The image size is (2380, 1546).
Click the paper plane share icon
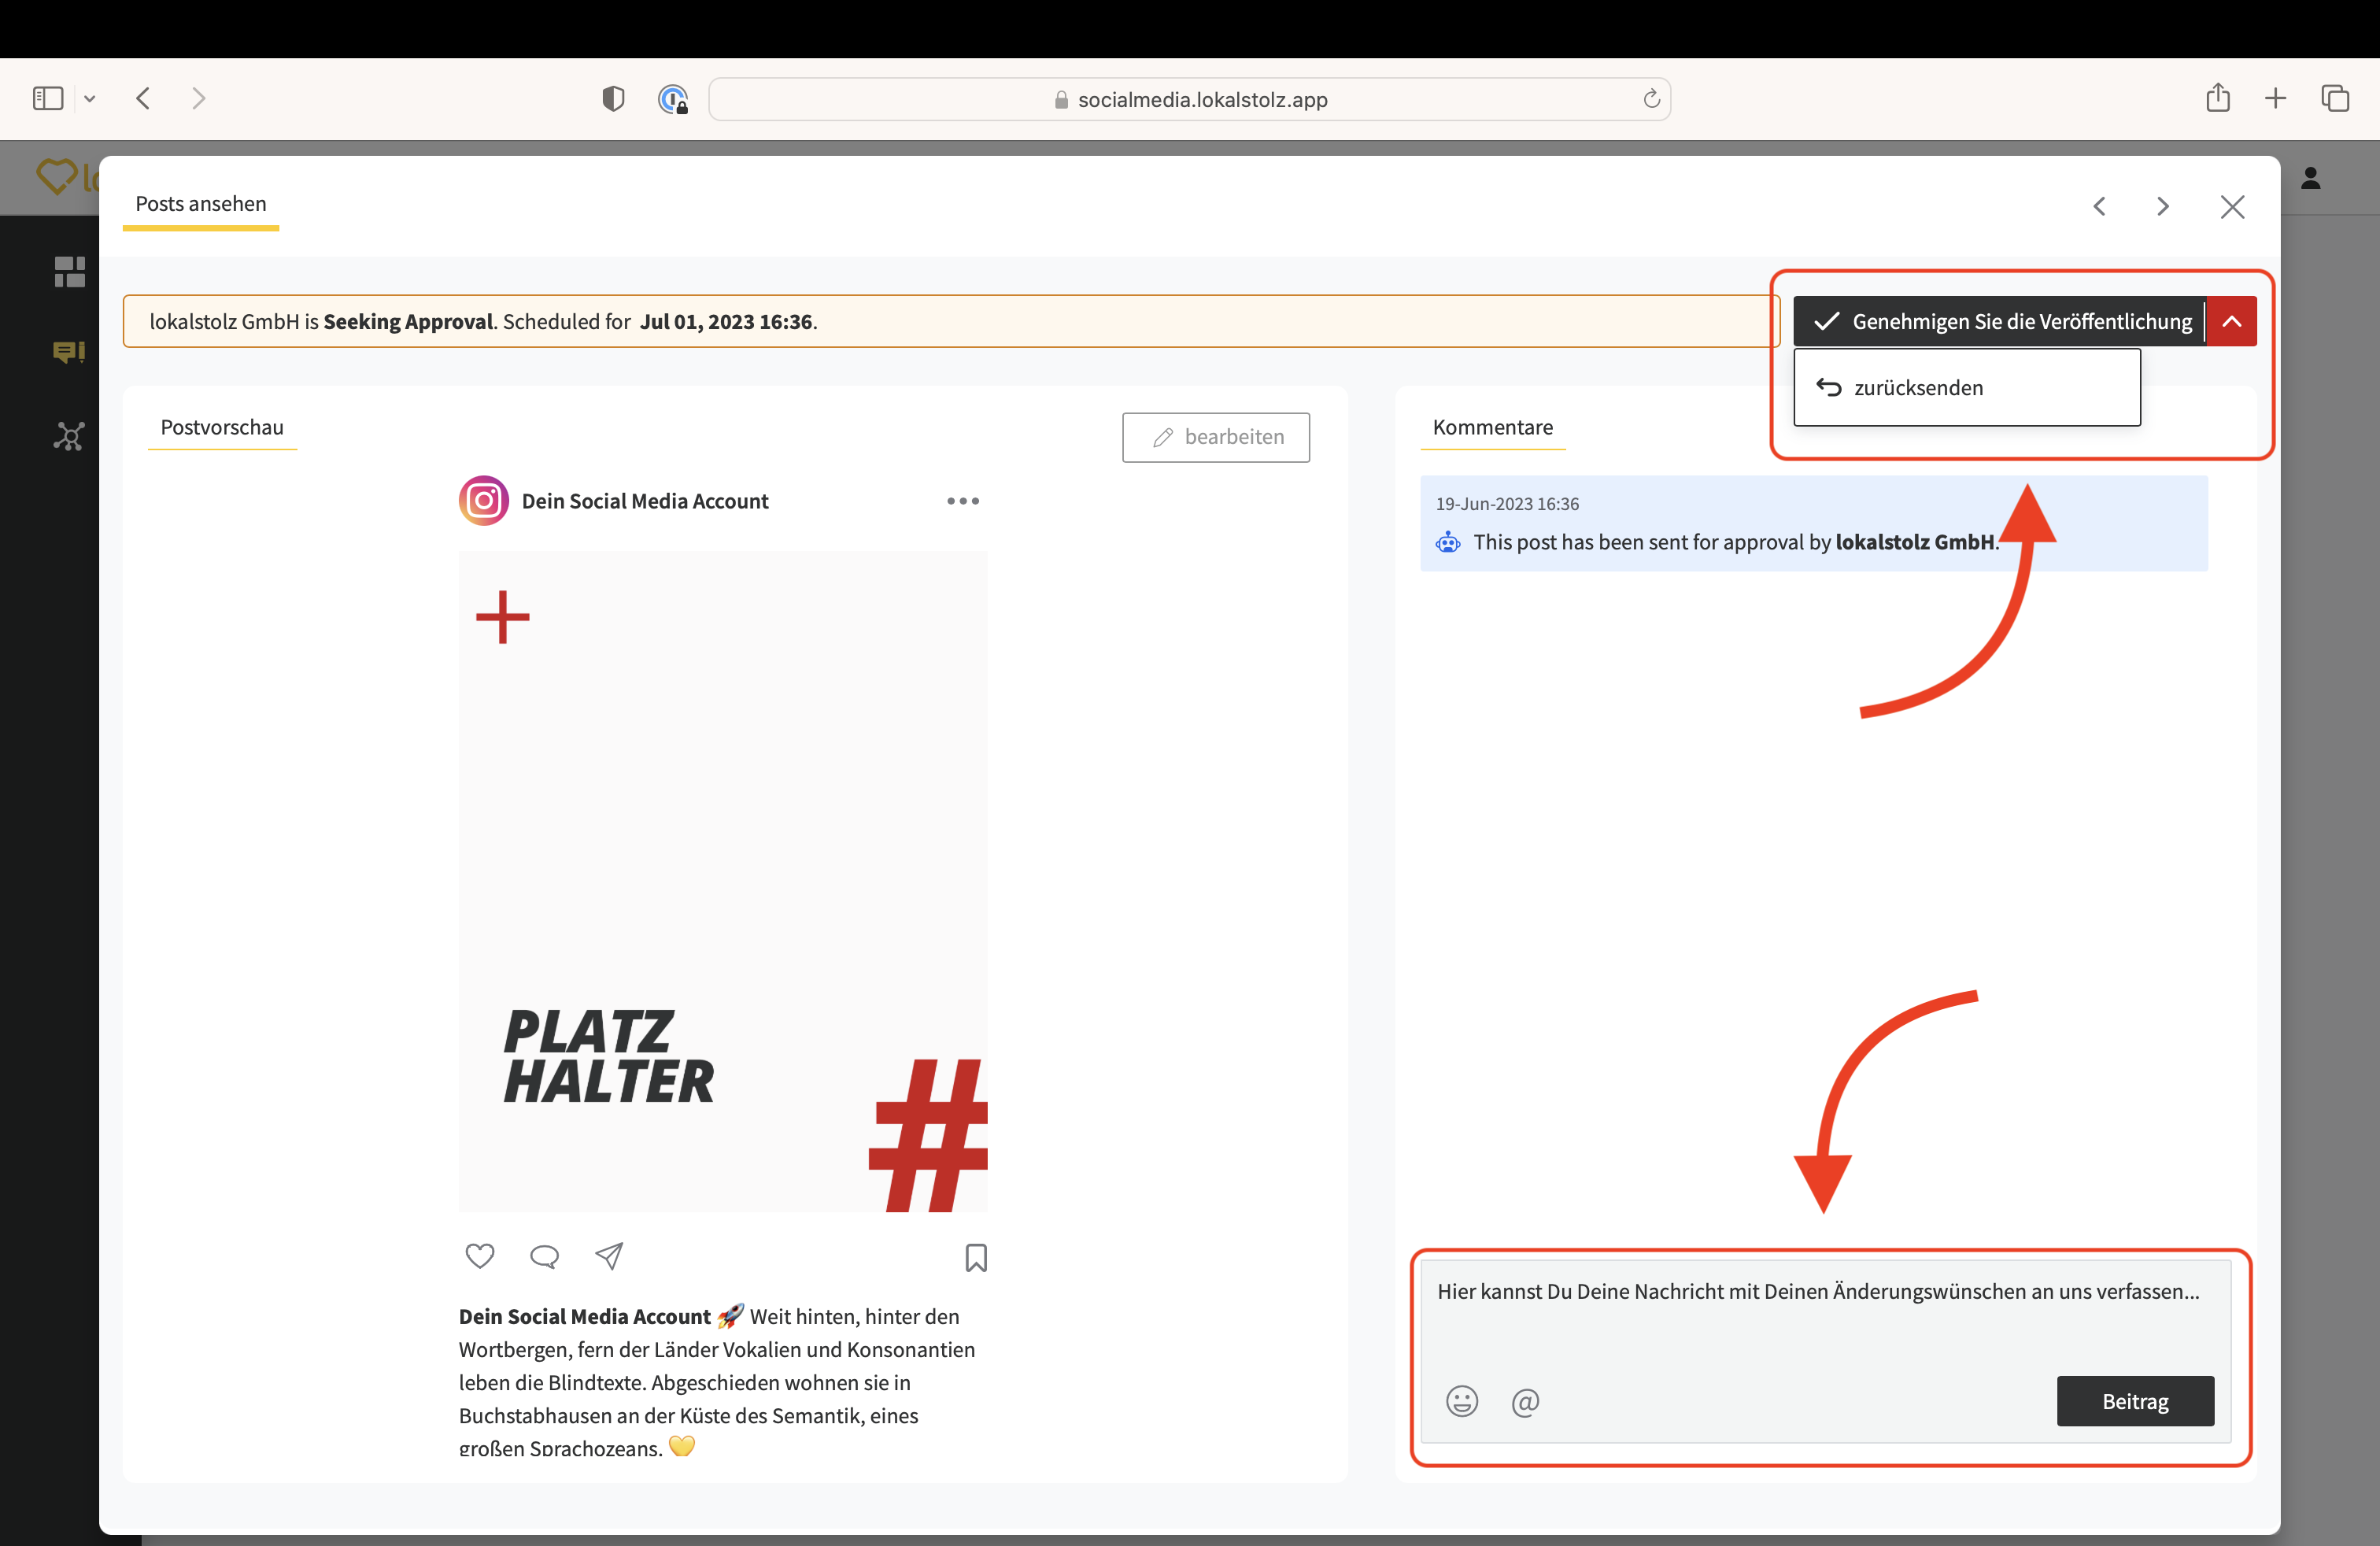[609, 1256]
